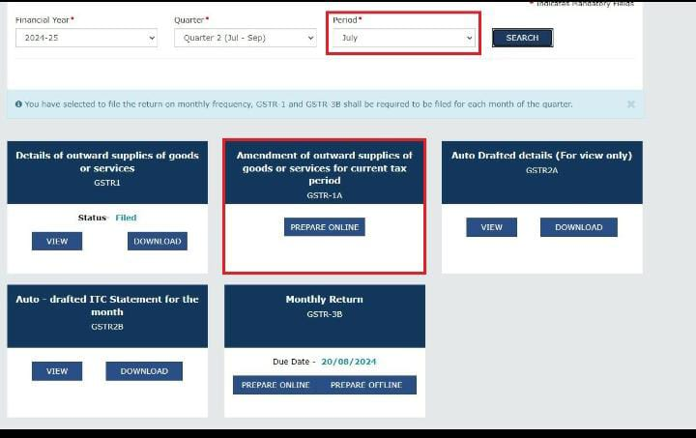Download the GSTR2B ITC statement

click(x=144, y=371)
